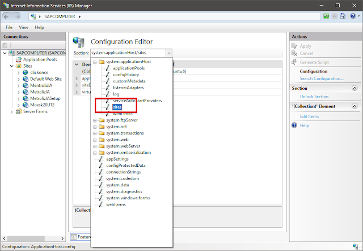Click the Server Farms icon
The height and width of the screenshot is (251, 363).
[x=19, y=111]
